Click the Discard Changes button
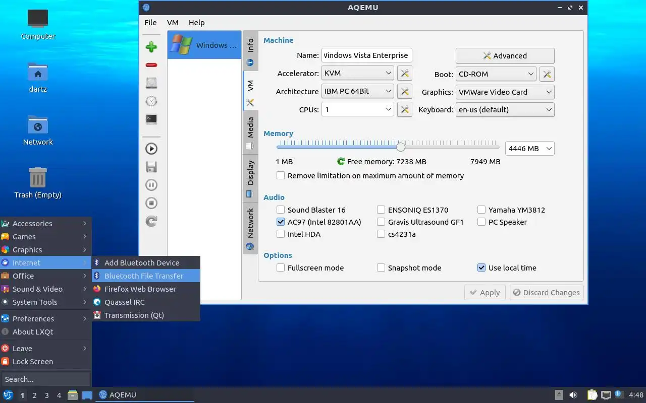646x403 pixels. click(x=547, y=293)
